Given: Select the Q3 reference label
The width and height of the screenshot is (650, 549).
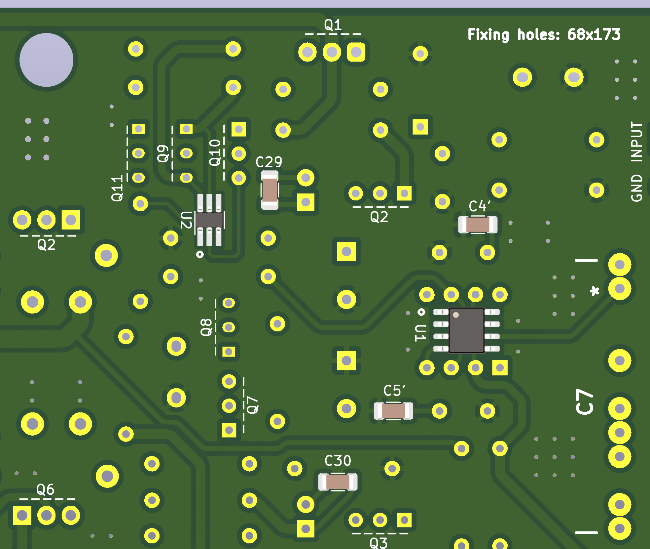Looking at the screenshot, I should pyautogui.click(x=379, y=543).
